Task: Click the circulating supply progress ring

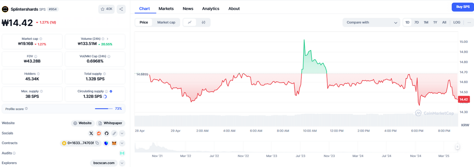Action: 105,96
